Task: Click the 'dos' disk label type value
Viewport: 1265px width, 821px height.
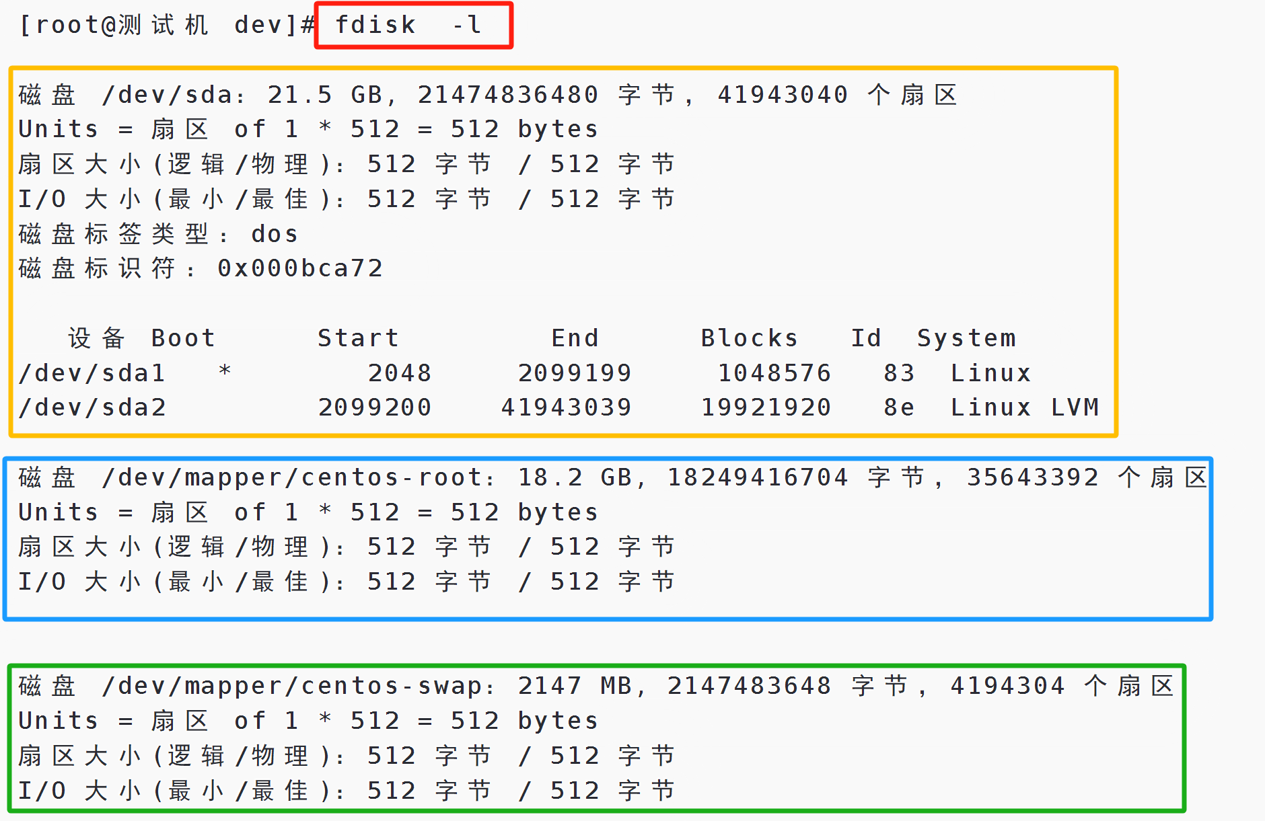Action: coord(275,235)
